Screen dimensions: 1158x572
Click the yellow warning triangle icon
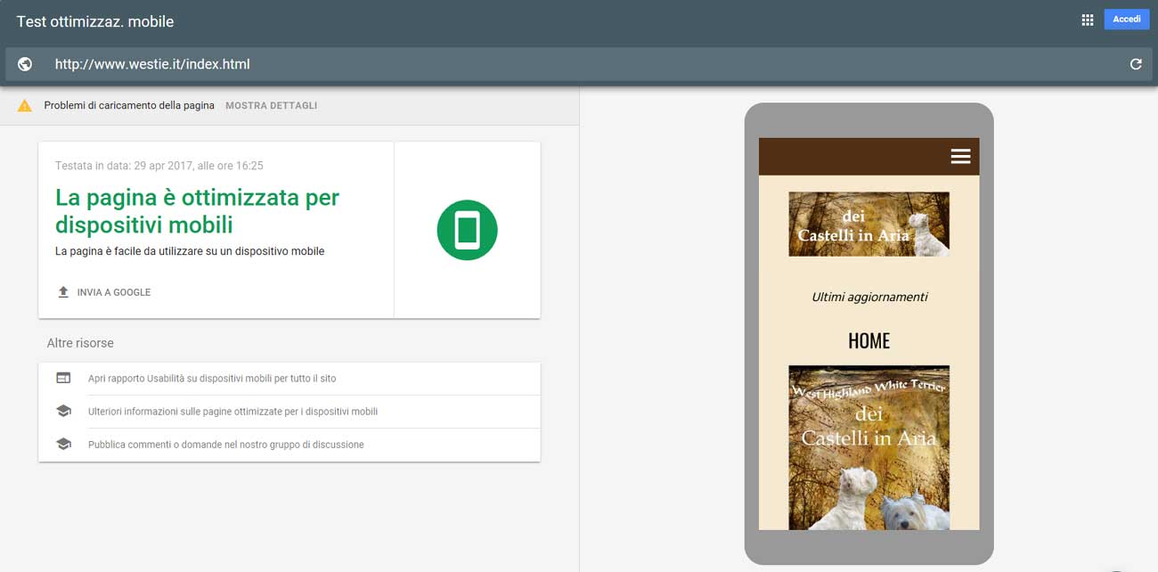(x=25, y=105)
